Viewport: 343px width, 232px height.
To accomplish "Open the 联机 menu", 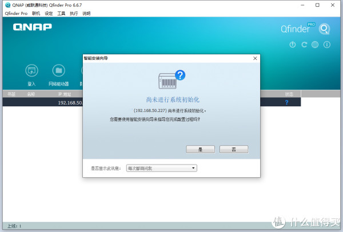I will [x=37, y=13].
